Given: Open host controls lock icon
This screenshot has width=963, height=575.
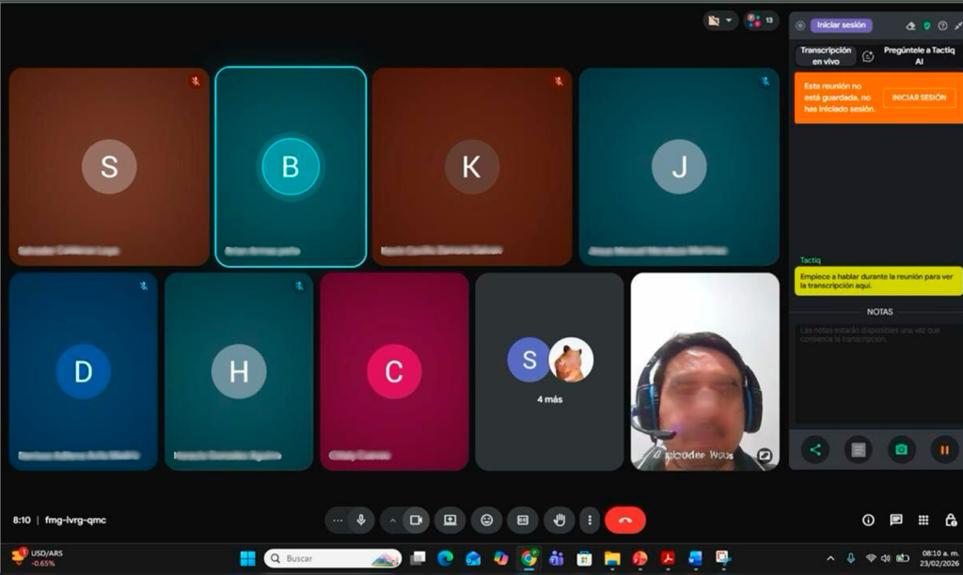Looking at the screenshot, I should point(951,520).
